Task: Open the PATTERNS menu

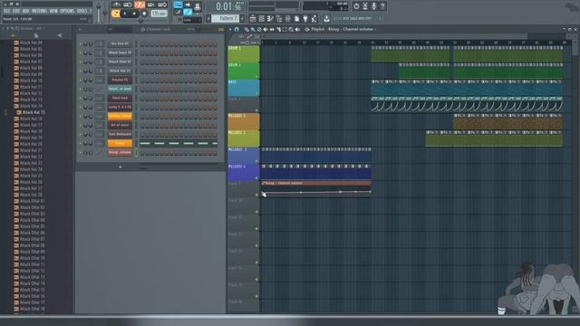Action: tap(39, 12)
